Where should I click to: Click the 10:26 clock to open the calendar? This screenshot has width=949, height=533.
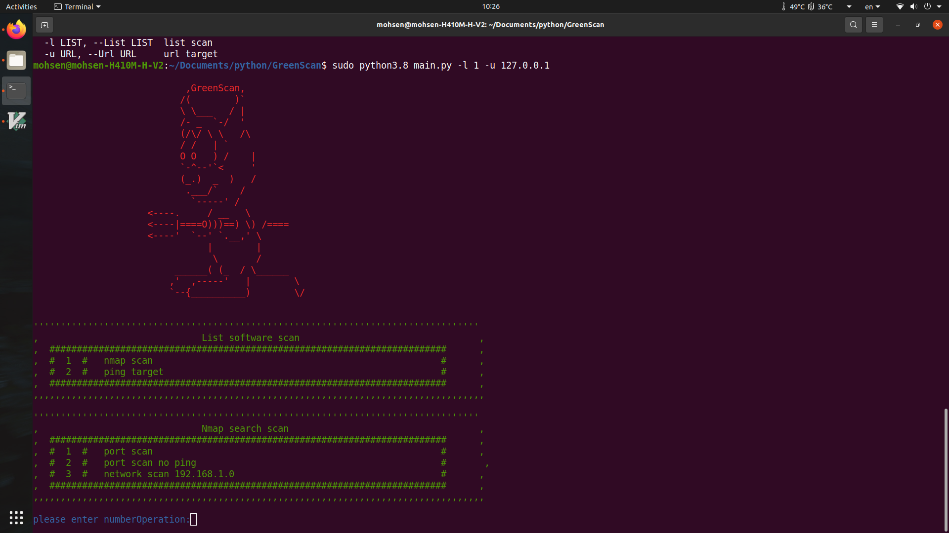pos(490,6)
